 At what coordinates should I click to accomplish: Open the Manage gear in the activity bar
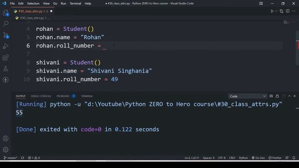pyautogui.click(x=6, y=150)
